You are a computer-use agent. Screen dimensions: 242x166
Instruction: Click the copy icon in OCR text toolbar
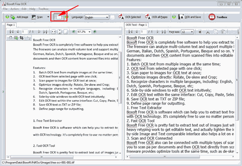click(215, 32)
